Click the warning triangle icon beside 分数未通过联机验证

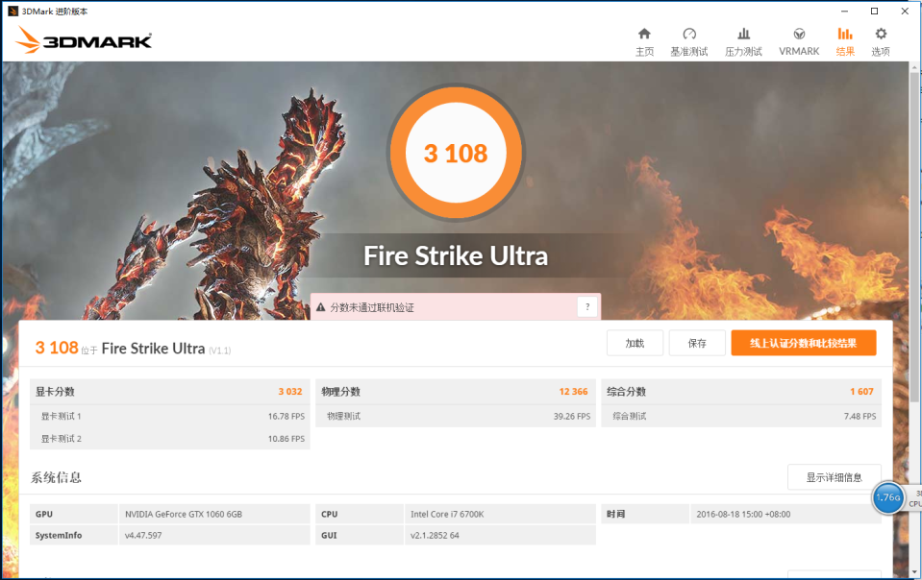pos(321,307)
